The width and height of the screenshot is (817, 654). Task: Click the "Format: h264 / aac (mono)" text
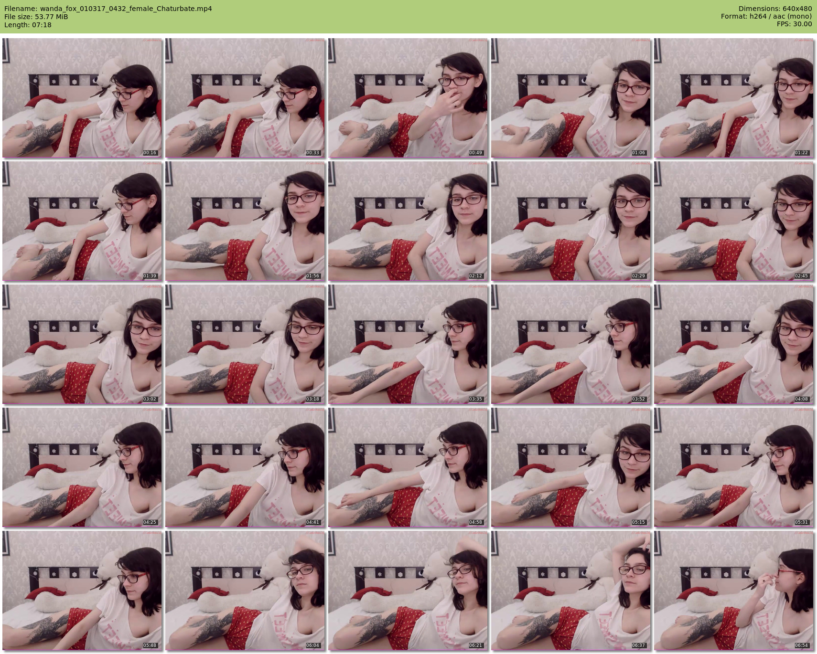click(x=766, y=17)
